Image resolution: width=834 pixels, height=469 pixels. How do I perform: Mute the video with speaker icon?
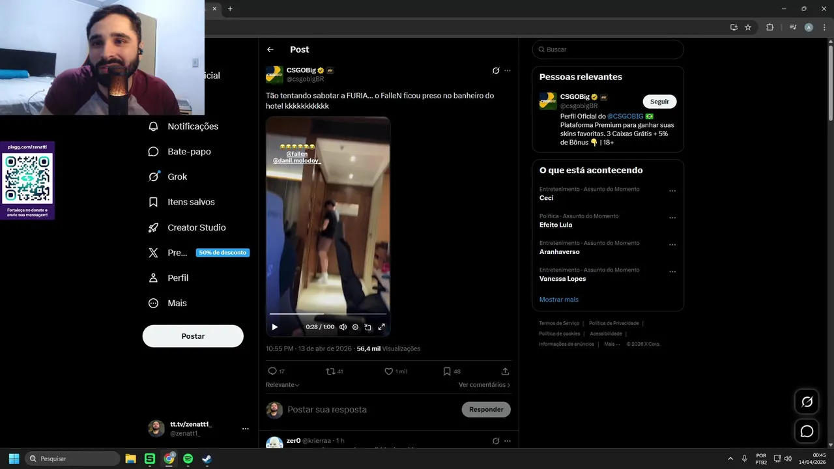pyautogui.click(x=343, y=327)
